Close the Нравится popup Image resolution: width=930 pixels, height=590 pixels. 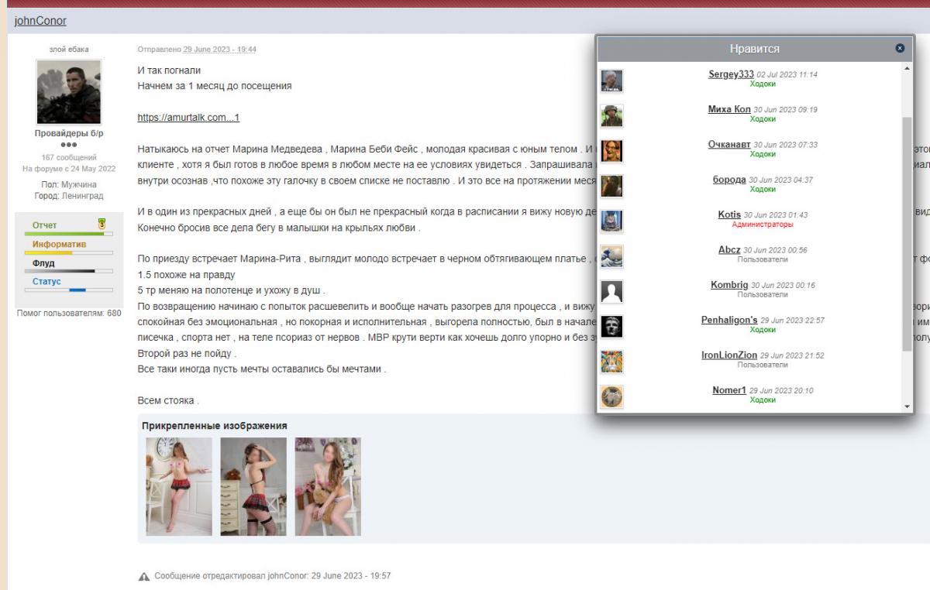[899, 48]
